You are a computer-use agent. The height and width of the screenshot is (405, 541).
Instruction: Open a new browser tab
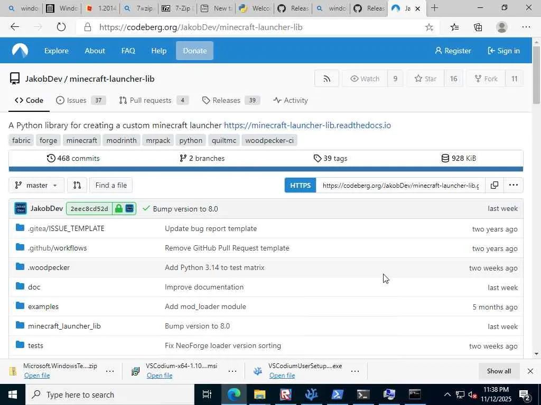pyautogui.click(x=434, y=8)
